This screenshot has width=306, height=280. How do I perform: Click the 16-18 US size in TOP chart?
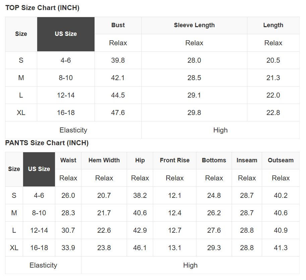66,113
